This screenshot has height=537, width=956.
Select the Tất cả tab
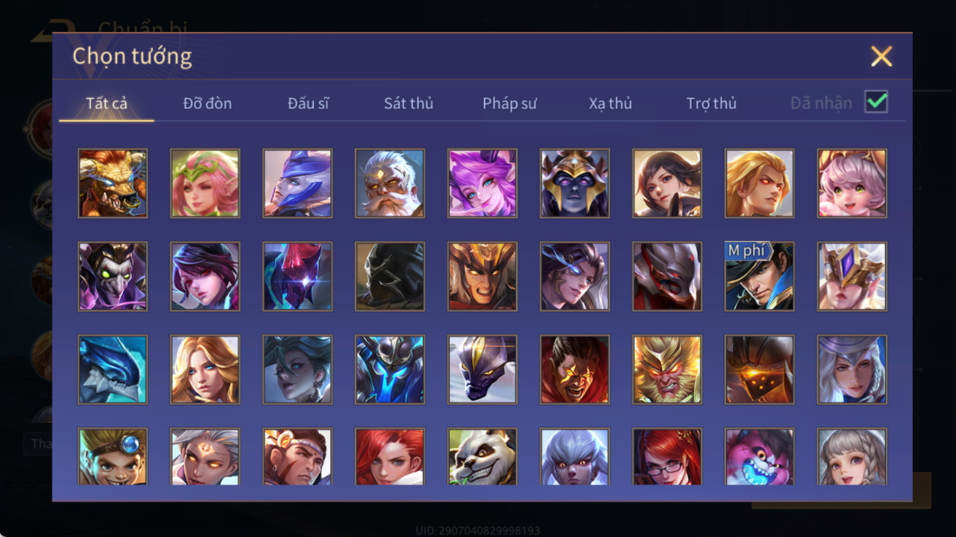[x=107, y=104]
